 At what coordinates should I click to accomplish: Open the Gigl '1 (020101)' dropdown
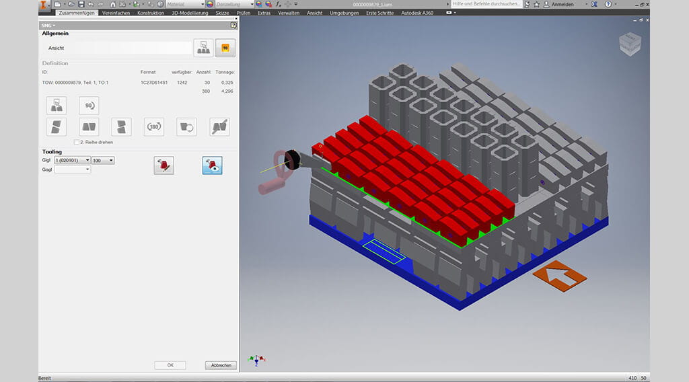tap(73, 160)
